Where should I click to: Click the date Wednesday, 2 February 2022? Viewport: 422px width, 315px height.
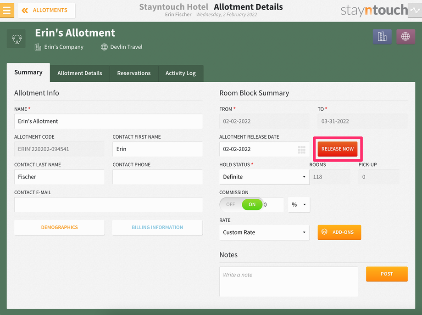click(x=226, y=15)
